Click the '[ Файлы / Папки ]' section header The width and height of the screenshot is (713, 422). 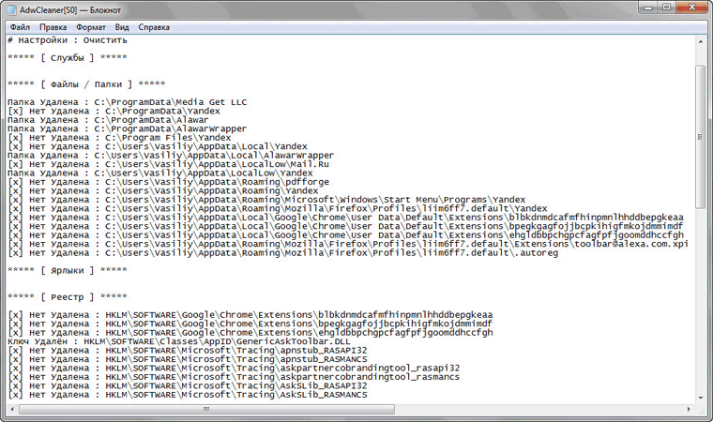pyautogui.click(x=86, y=84)
